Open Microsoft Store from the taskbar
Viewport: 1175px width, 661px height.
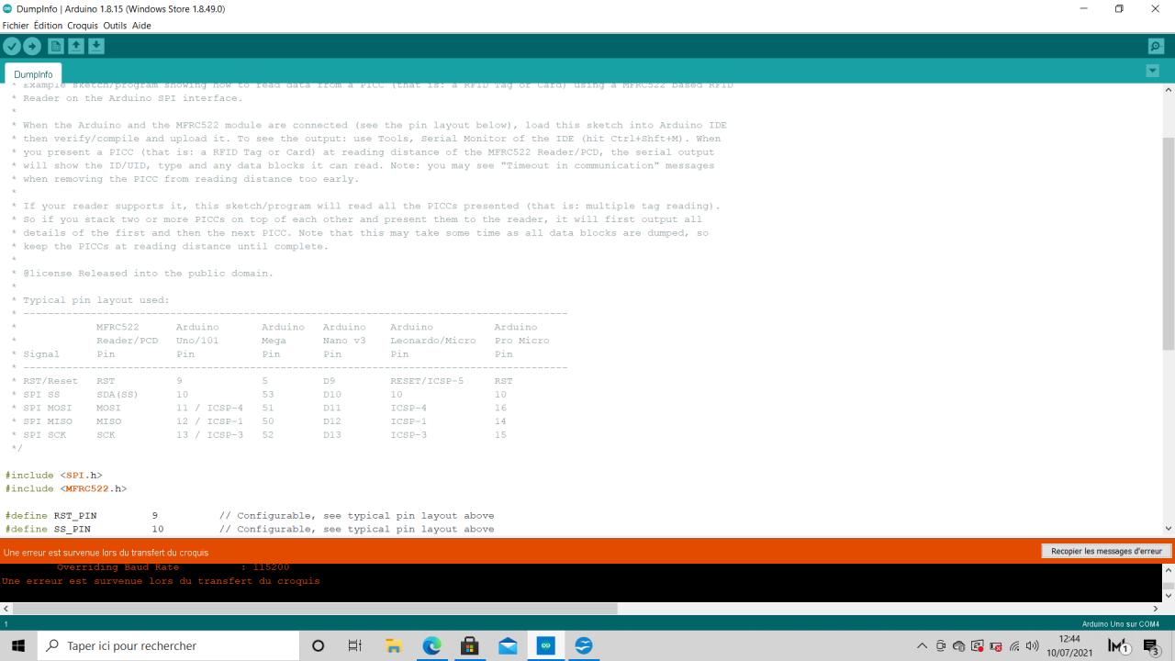[x=469, y=646]
